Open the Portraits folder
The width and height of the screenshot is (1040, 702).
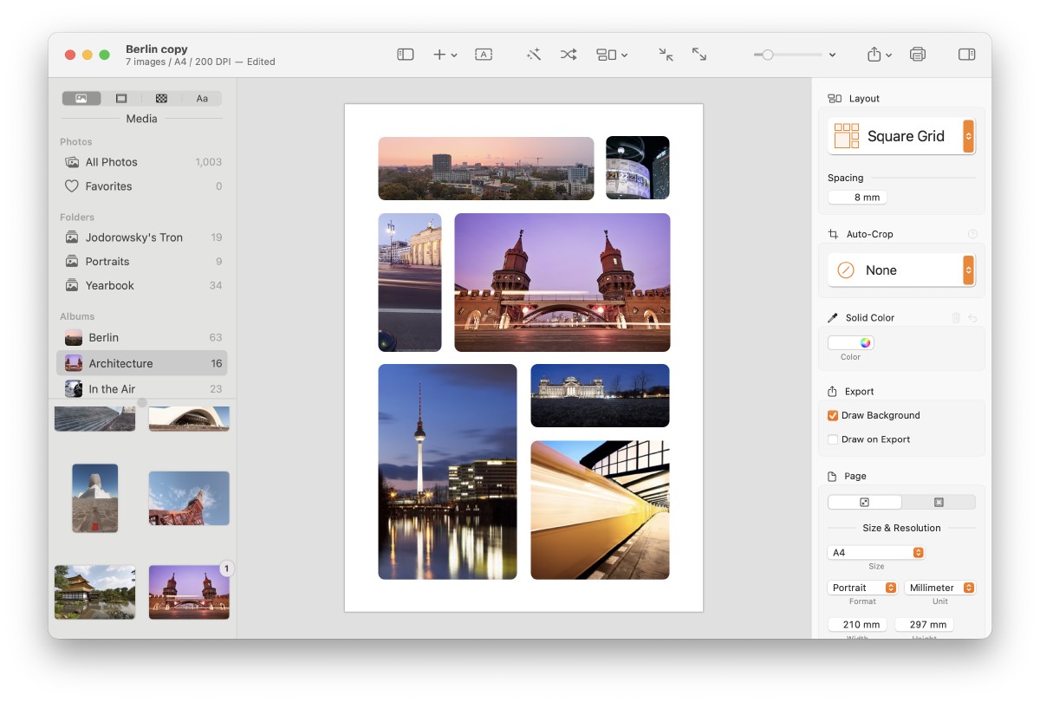click(x=142, y=262)
